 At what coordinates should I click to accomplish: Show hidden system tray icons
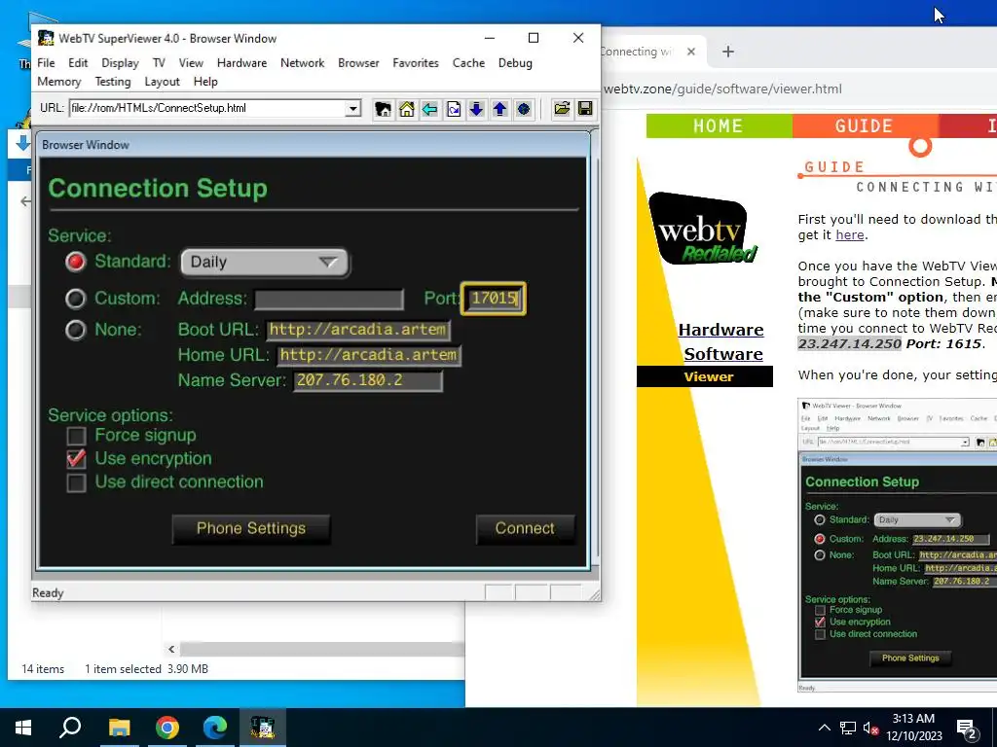(824, 728)
